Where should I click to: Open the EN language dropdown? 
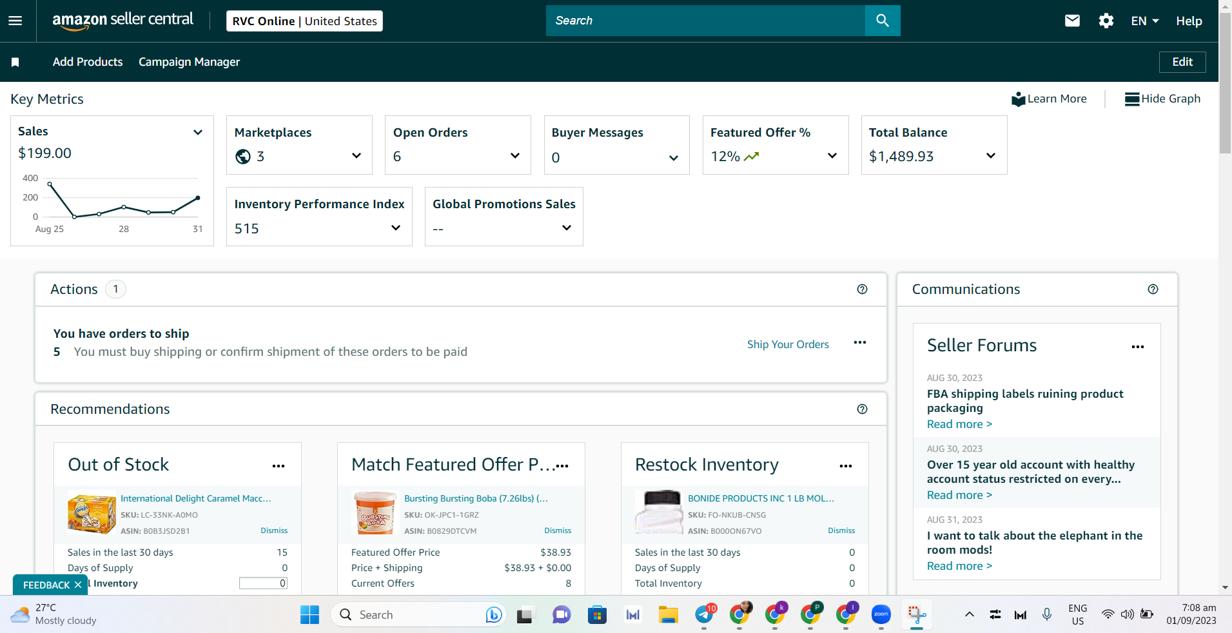(x=1145, y=21)
